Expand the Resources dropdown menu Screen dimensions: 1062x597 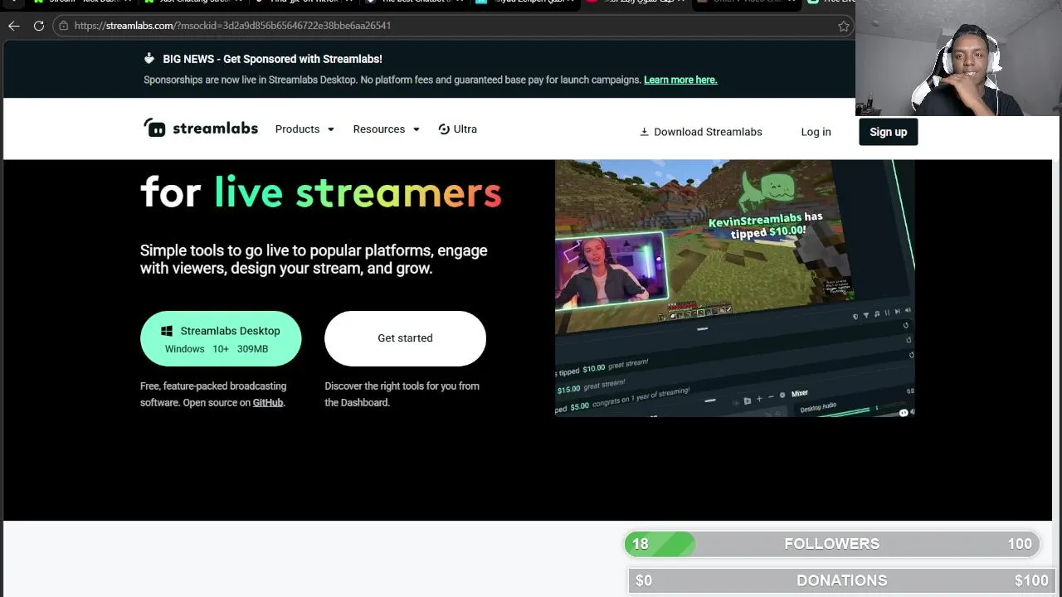(386, 129)
